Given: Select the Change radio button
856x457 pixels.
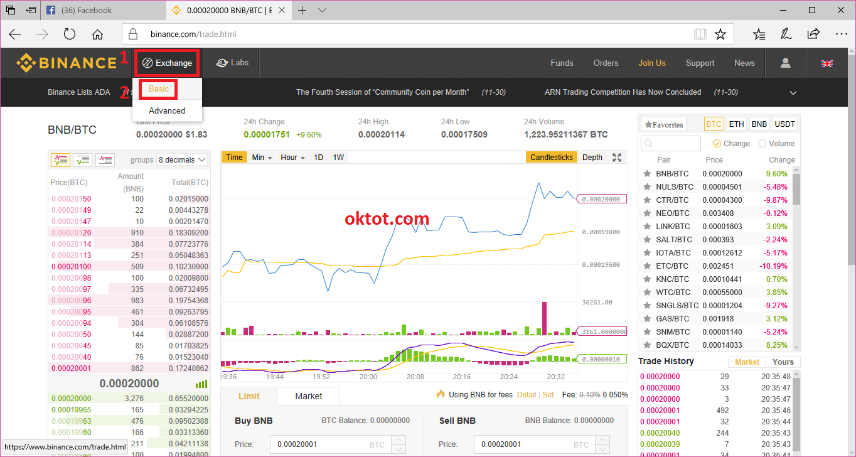Looking at the screenshot, I should click(717, 144).
